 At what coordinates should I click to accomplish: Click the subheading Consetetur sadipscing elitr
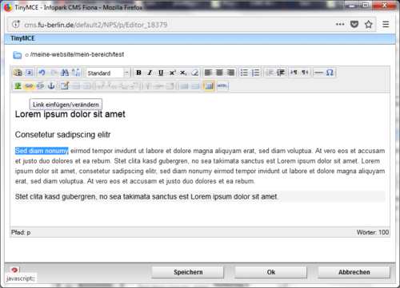point(62,135)
